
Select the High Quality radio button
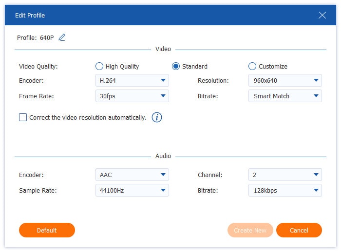[99, 66]
